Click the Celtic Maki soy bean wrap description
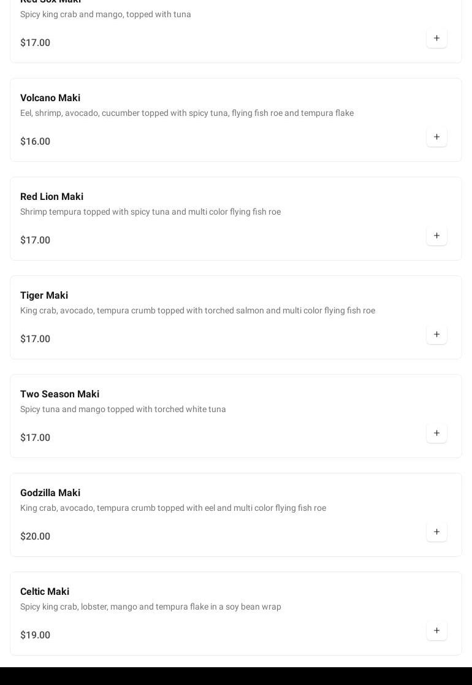This screenshot has height=685, width=472. [x=151, y=607]
